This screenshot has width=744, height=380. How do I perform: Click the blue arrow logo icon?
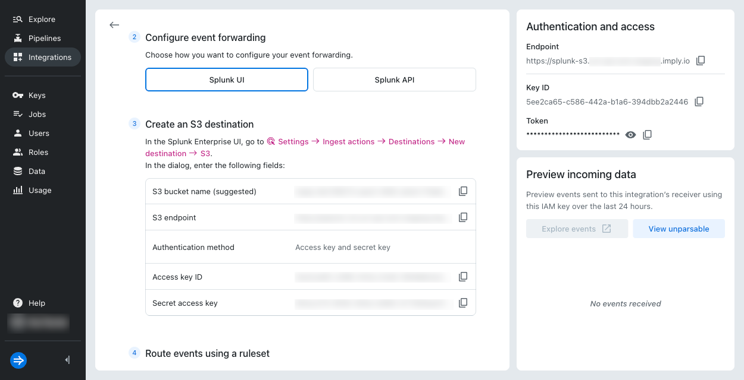[18, 360]
